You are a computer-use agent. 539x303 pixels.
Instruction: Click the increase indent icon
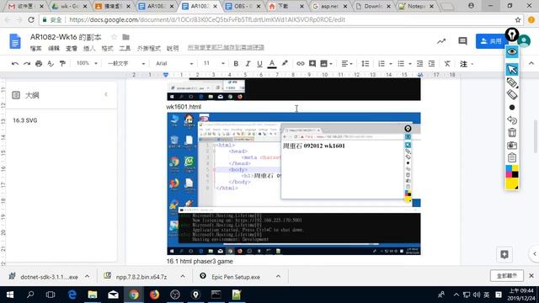point(432,64)
